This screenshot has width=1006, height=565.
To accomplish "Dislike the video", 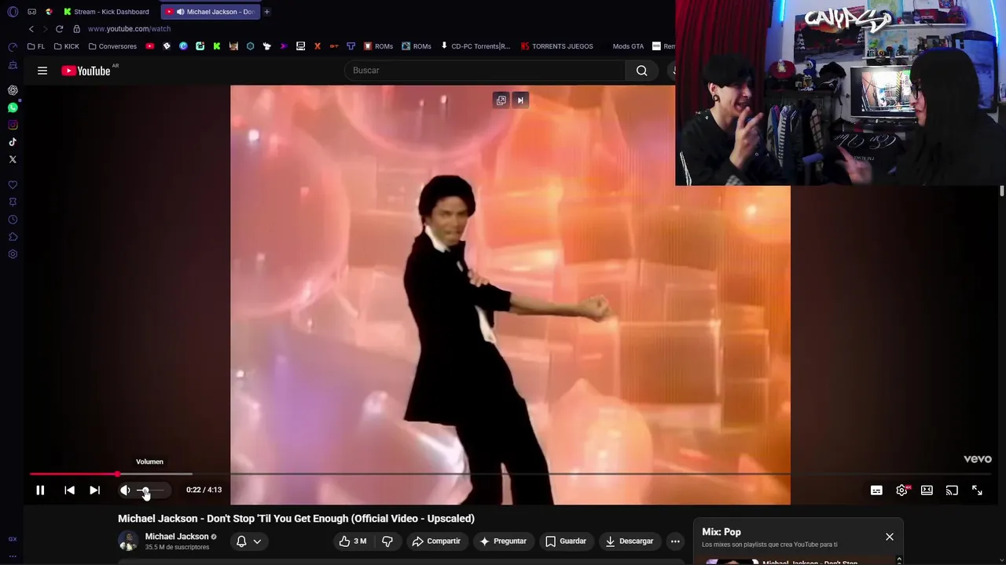I will click(x=387, y=541).
